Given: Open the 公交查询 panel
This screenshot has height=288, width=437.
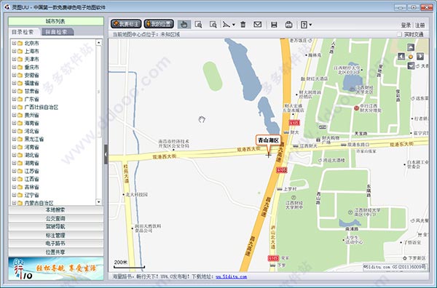Looking at the screenshot, I should click(56, 218).
